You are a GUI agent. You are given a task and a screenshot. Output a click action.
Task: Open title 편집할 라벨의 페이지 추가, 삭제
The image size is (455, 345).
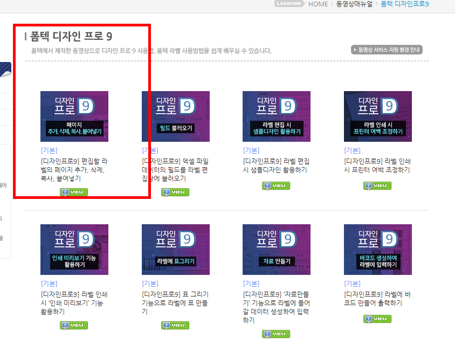click(74, 170)
